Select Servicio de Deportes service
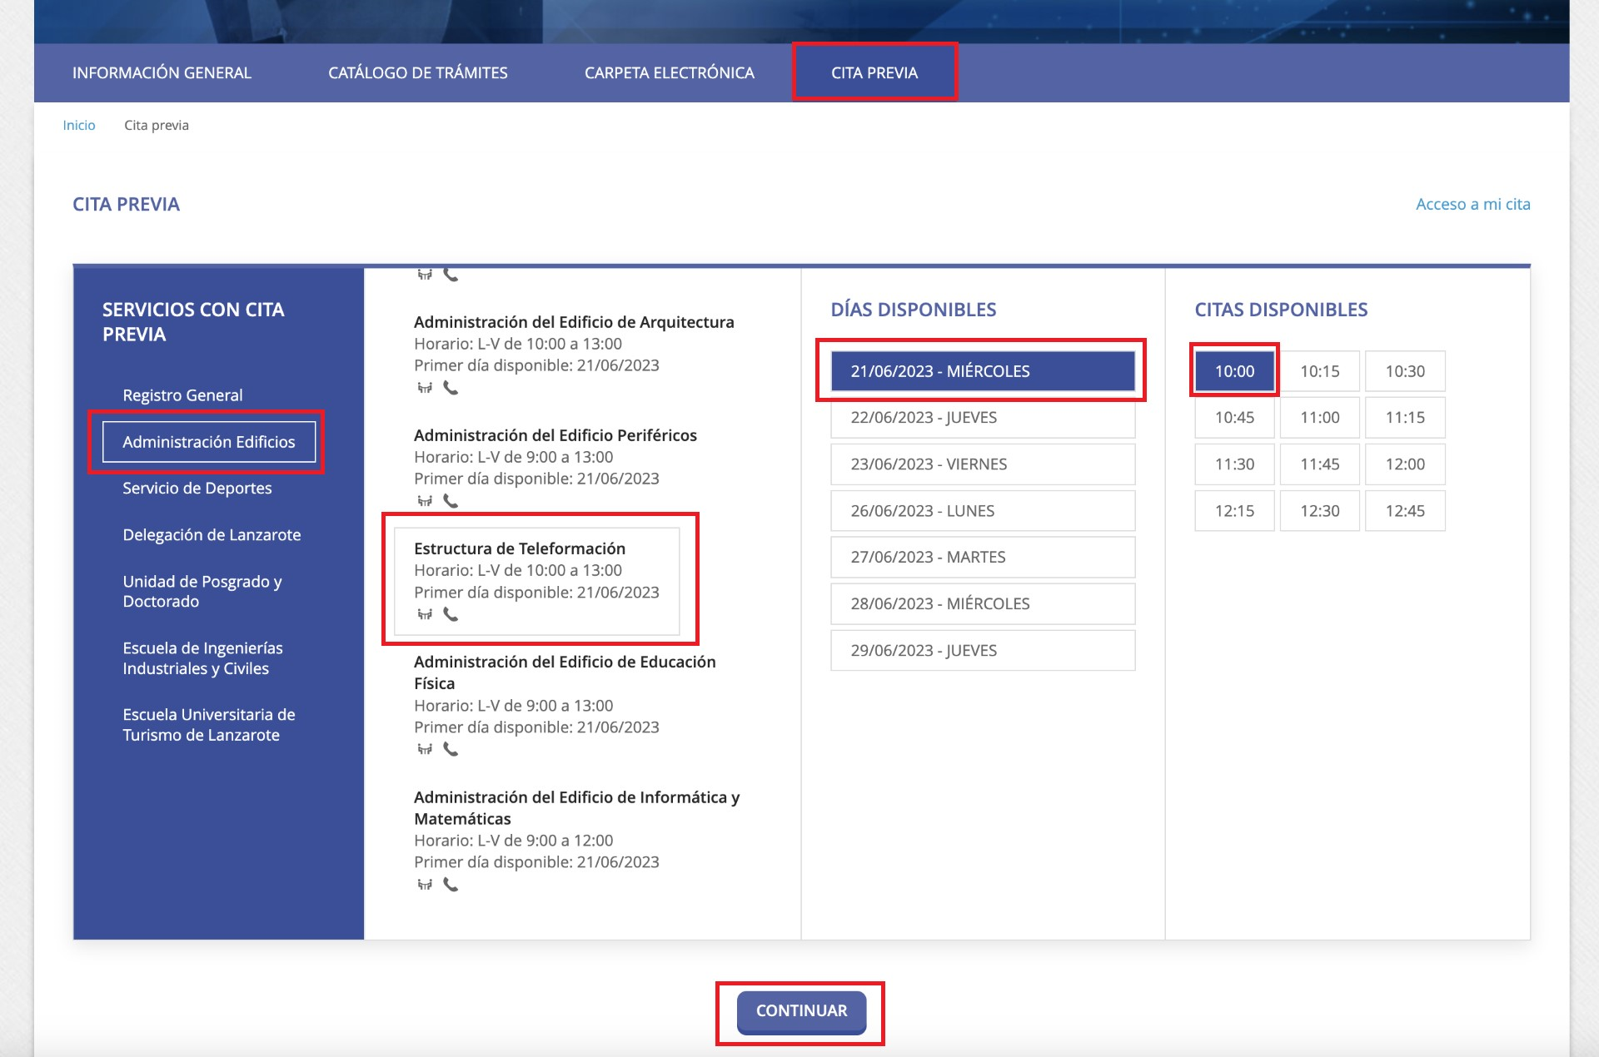Viewport: 1599px width, 1057px height. [197, 489]
